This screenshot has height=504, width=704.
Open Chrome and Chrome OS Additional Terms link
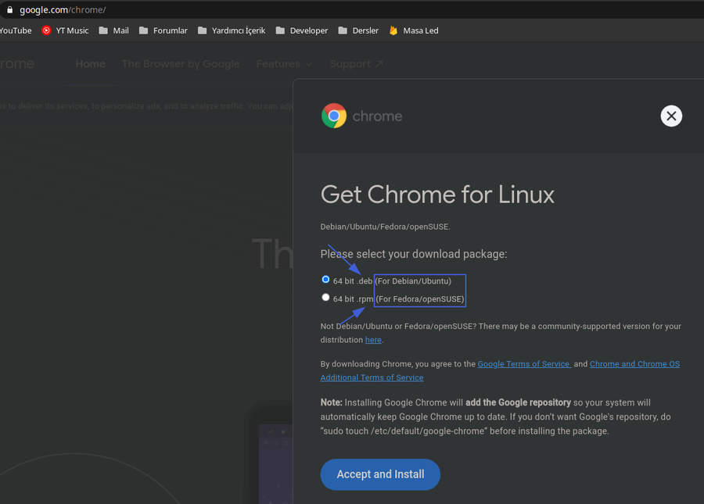point(634,364)
